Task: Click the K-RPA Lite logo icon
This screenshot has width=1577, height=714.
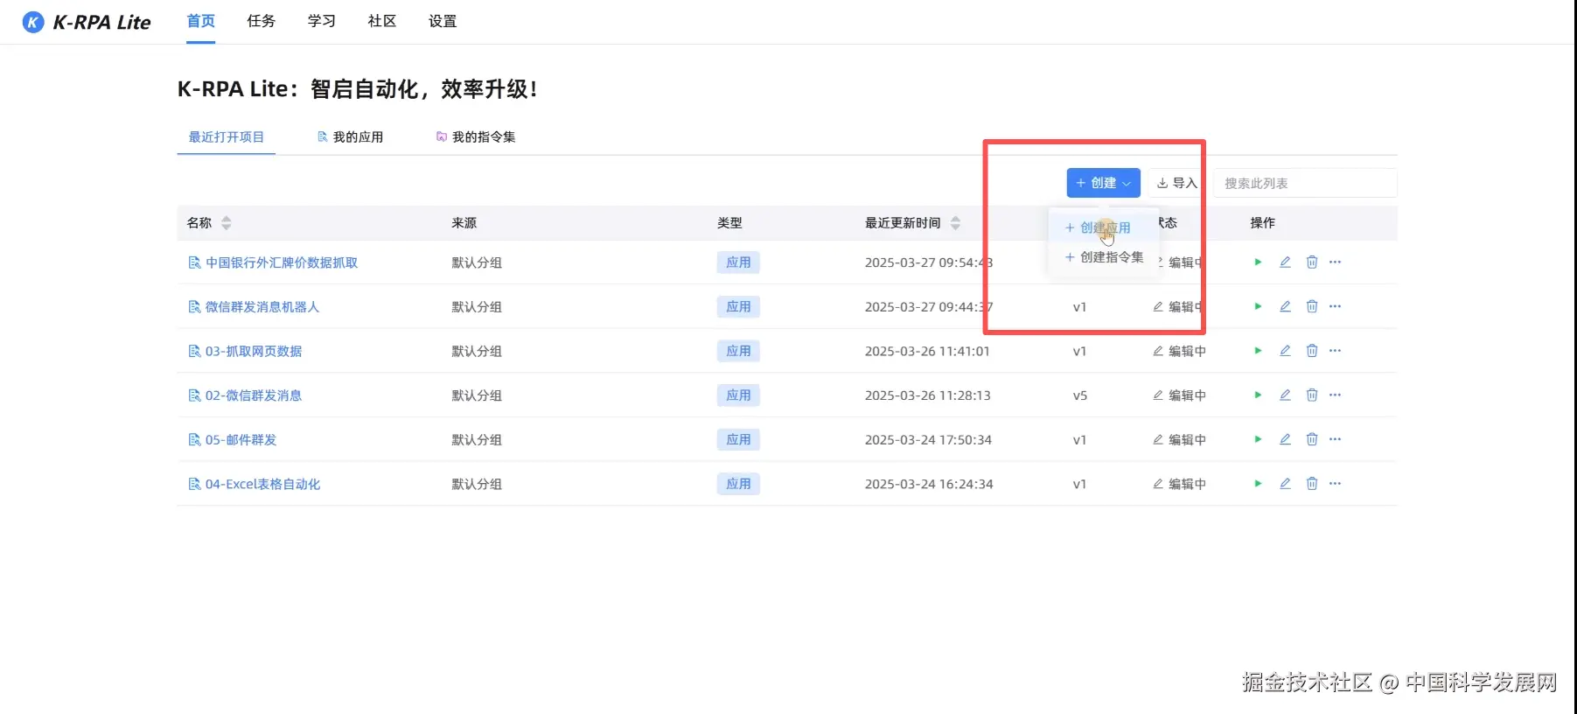Action: tap(33, 22)
